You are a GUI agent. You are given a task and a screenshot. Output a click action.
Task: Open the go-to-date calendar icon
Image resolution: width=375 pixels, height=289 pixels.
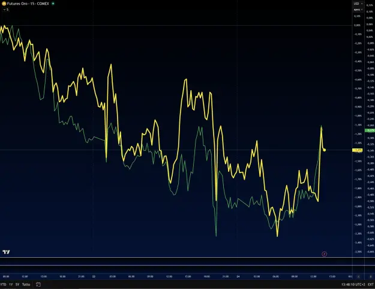click(x=38, y=284)
